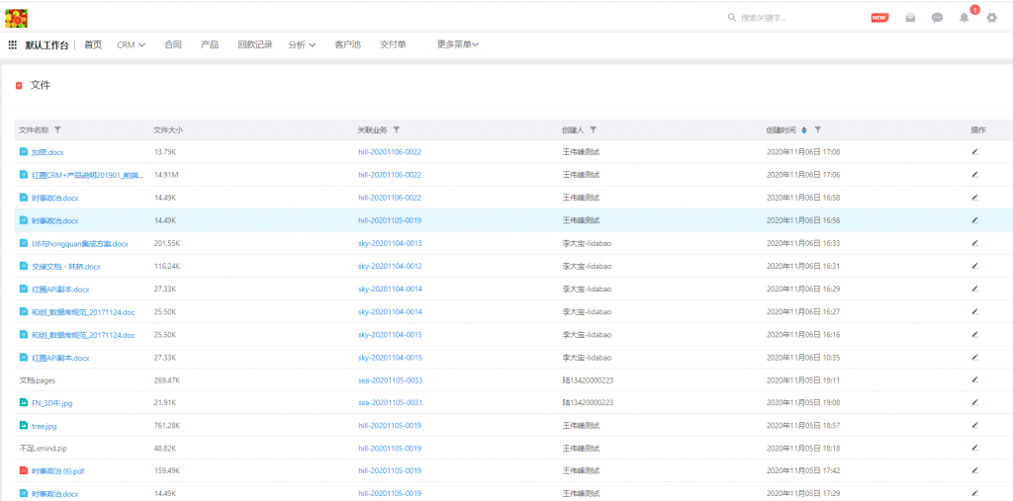Open the file 时事政治 (6).pdf

click(x=57, y=470)
